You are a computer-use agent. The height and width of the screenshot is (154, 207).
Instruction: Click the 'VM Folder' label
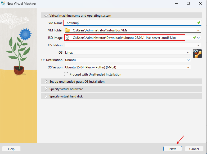pyautogui.click(x=55, y=30)
